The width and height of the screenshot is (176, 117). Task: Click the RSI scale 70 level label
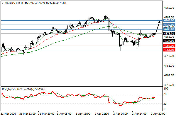[x=165, y=94]
